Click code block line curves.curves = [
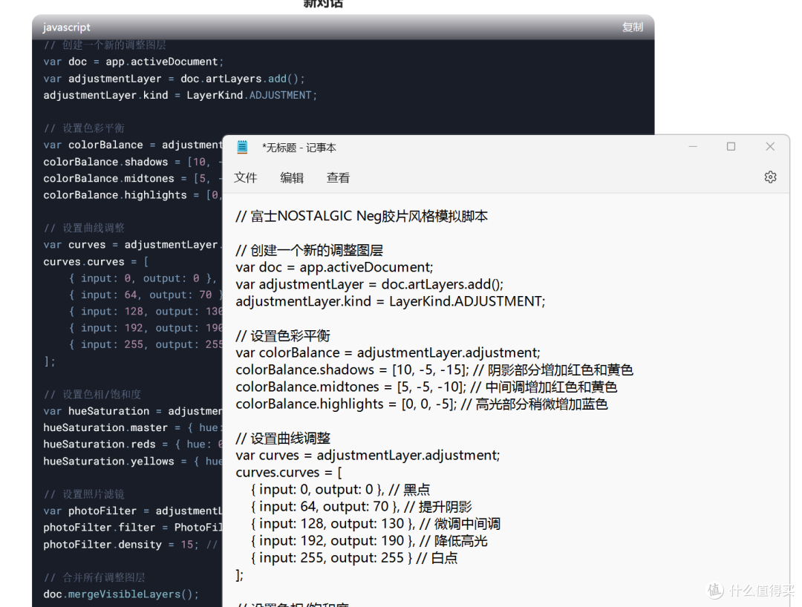The width and height of the screenshot is (802, 607). pyautogui.click(x=96, y=262)
